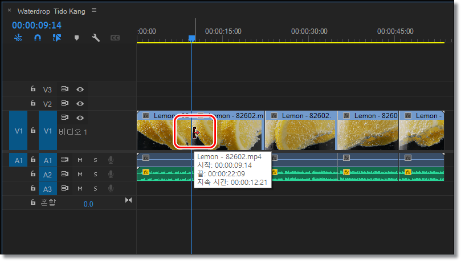Select track V2 label
This screenshot has width=461, height=267.
click(x=47, y=104)
